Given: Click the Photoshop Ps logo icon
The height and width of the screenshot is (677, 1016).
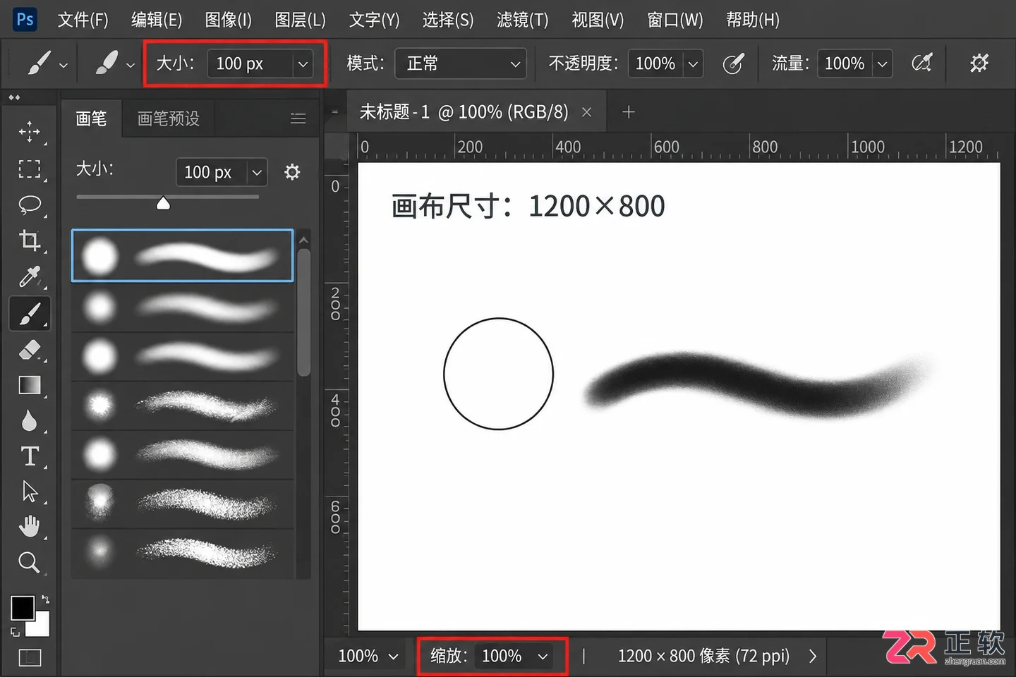Looking at the screenshot, I should (25, 19).
